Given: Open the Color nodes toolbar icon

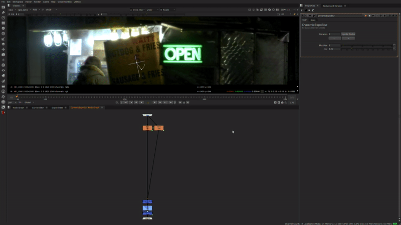Looking at the screenshot, I should pyautogui.click(x=3, y=28).
